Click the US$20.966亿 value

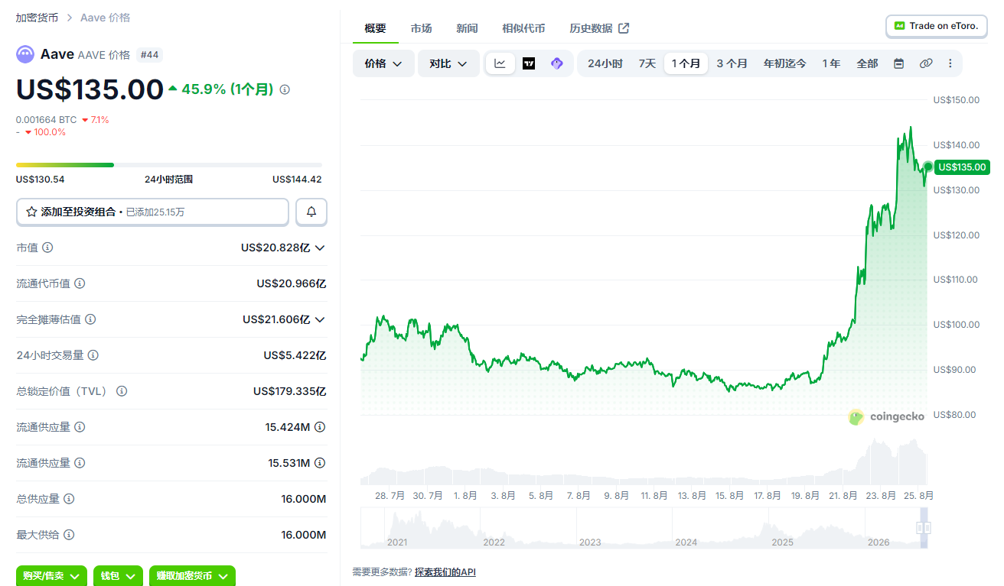click(292, 283)
